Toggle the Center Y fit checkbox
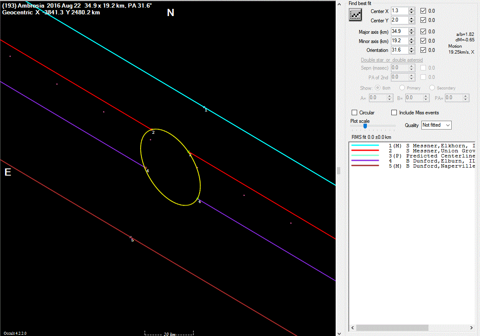 (x=423, y=20)
